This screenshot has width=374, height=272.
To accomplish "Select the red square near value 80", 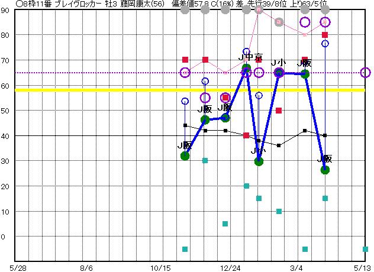I will [325, 35].
